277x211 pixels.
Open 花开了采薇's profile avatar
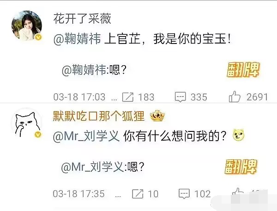[27, 26]
